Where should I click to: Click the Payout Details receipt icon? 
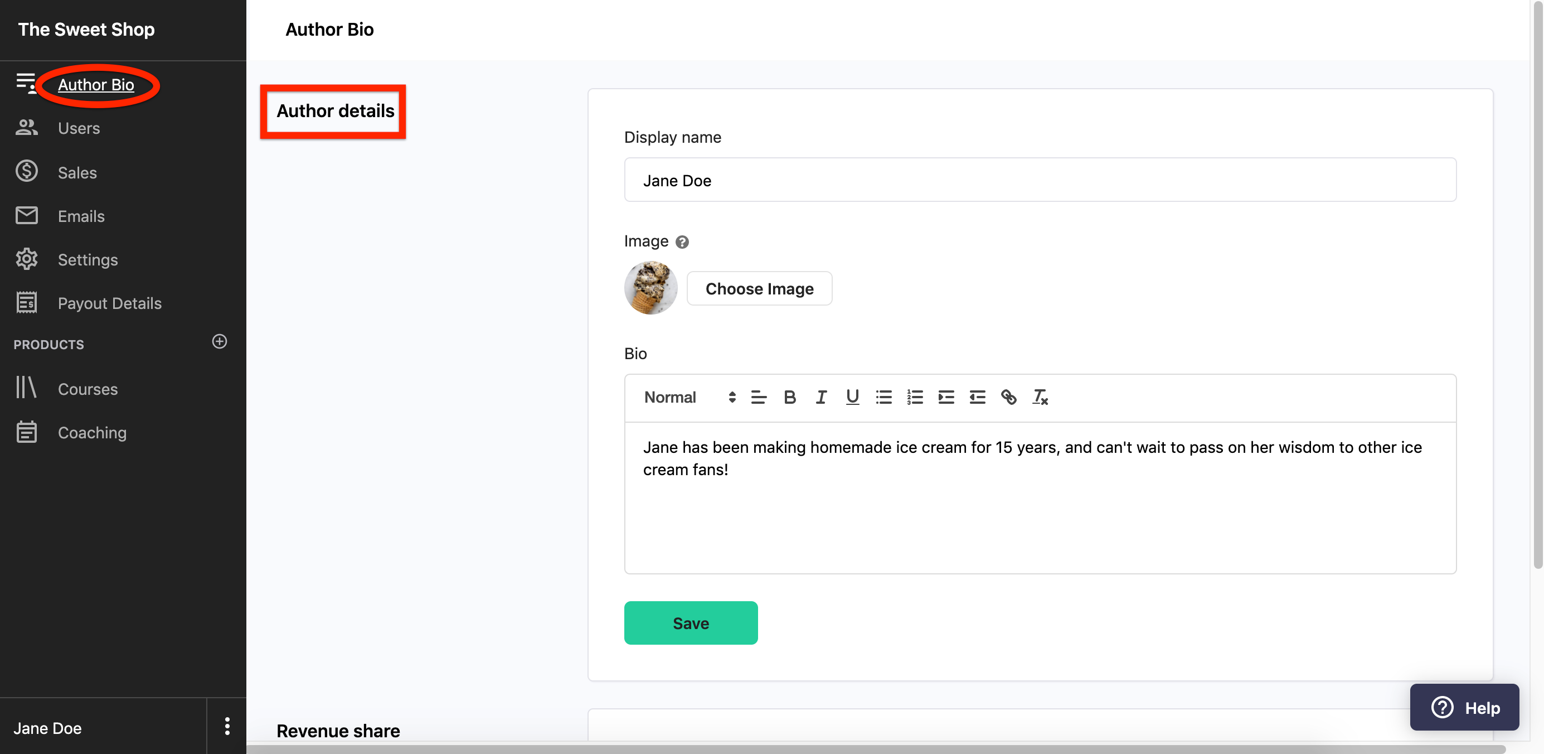26,302
